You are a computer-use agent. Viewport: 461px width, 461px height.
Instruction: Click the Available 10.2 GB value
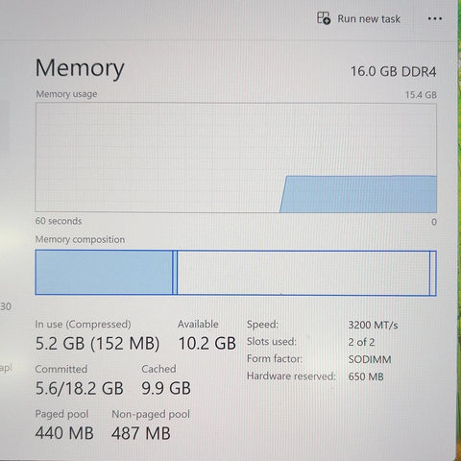click(207, 343)
